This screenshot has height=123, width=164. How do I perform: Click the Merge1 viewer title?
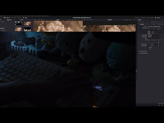click(x=58, y=20)
